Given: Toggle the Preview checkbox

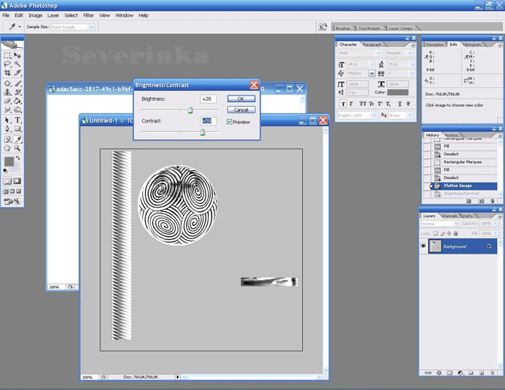Looking at the screenshot, I should click(229, 122).
